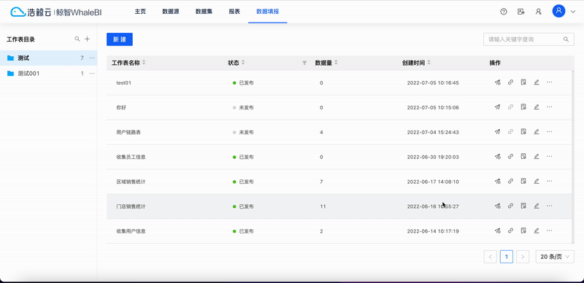This screenshot has height=283, width=584.
Task: Select the 测试001 folder in directory
Action: 48,74
